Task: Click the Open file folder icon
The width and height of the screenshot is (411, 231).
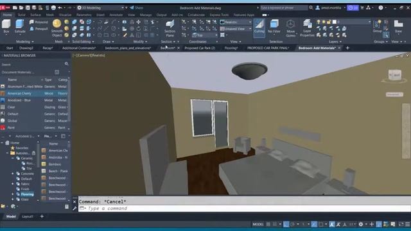Action: pyautogui.click(x=21, y=8)
